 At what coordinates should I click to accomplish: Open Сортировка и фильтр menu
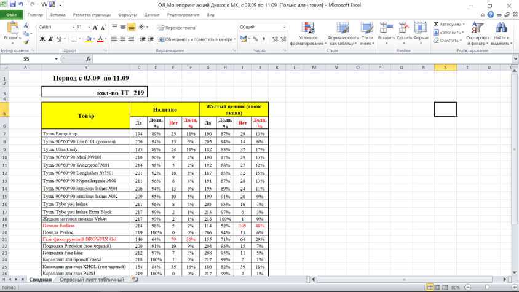(x=477, y=33)
